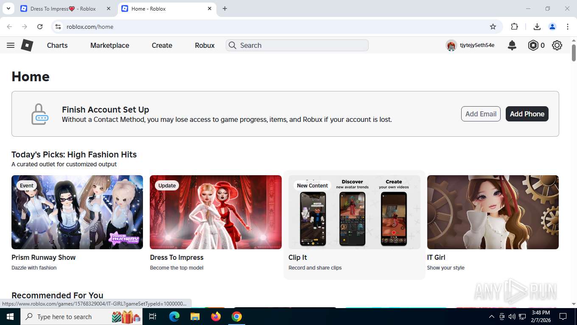Open the volume control in system tray
This screenshot has height=325, width=577.
point(512,317)
